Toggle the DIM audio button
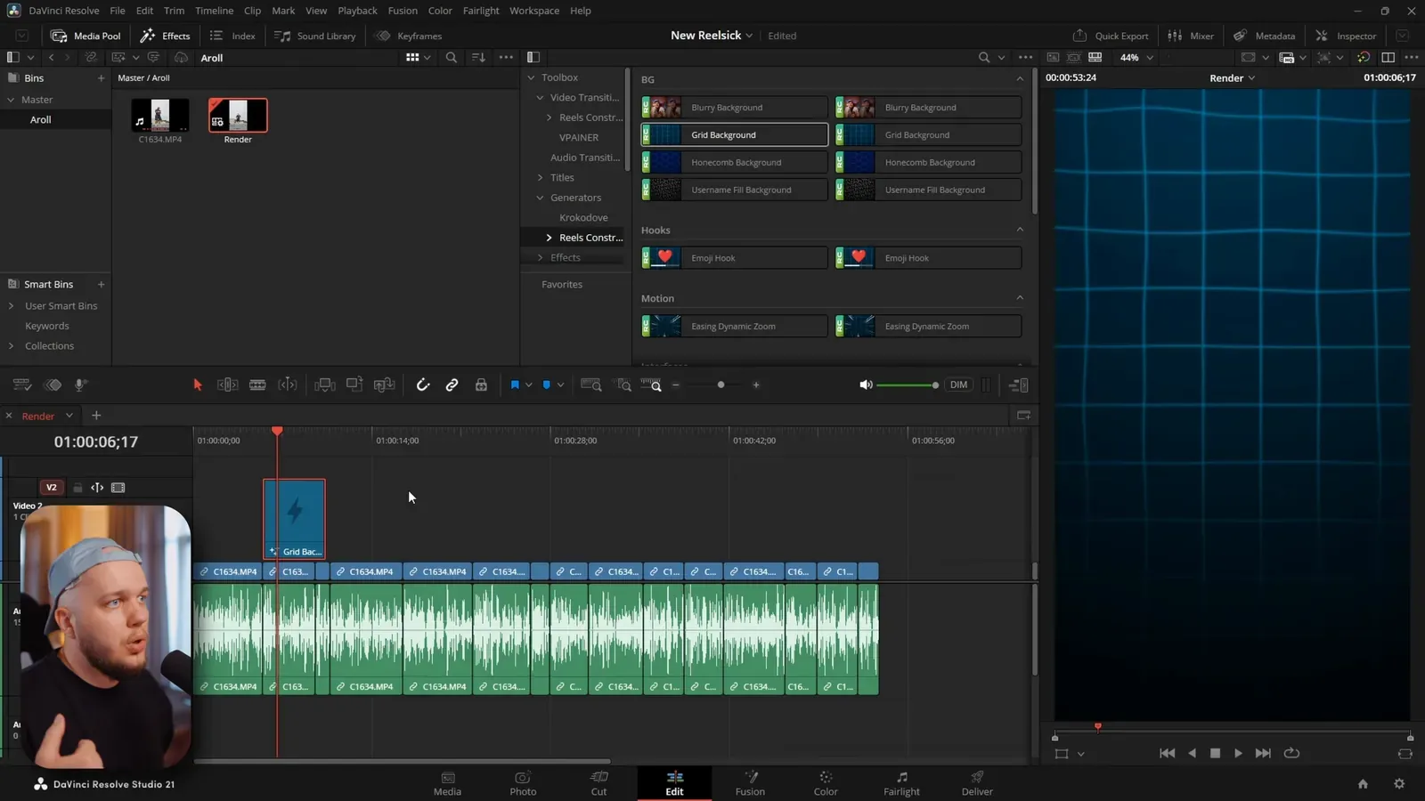 point(958,384)
